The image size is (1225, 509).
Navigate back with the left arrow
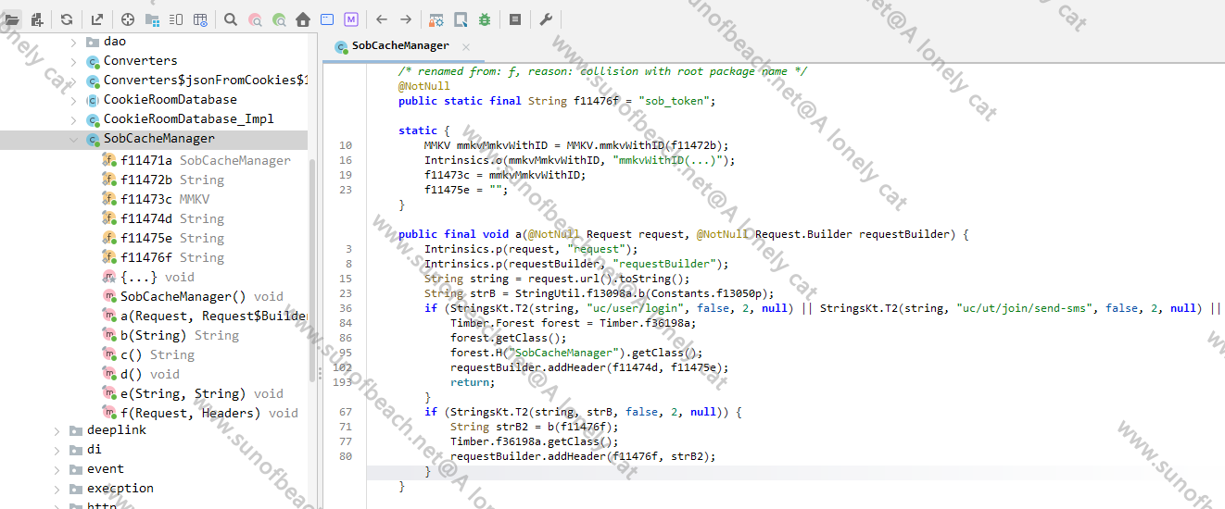382,19
